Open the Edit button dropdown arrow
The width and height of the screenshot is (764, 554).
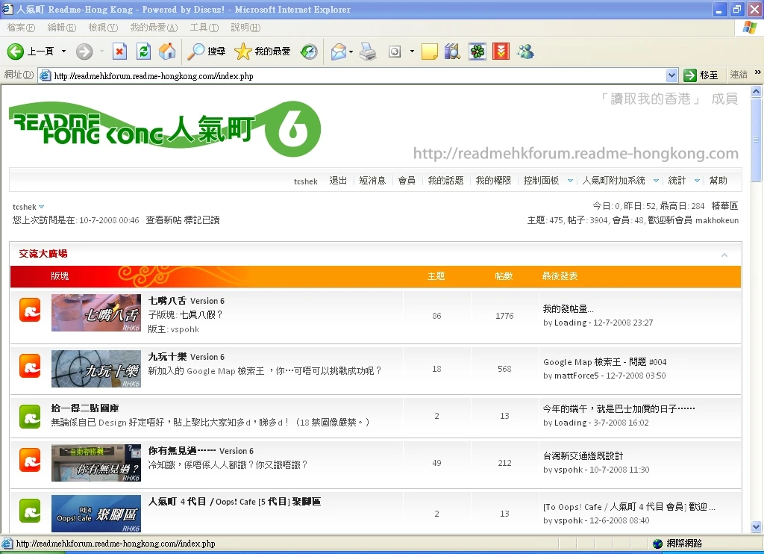pos(412,52)
